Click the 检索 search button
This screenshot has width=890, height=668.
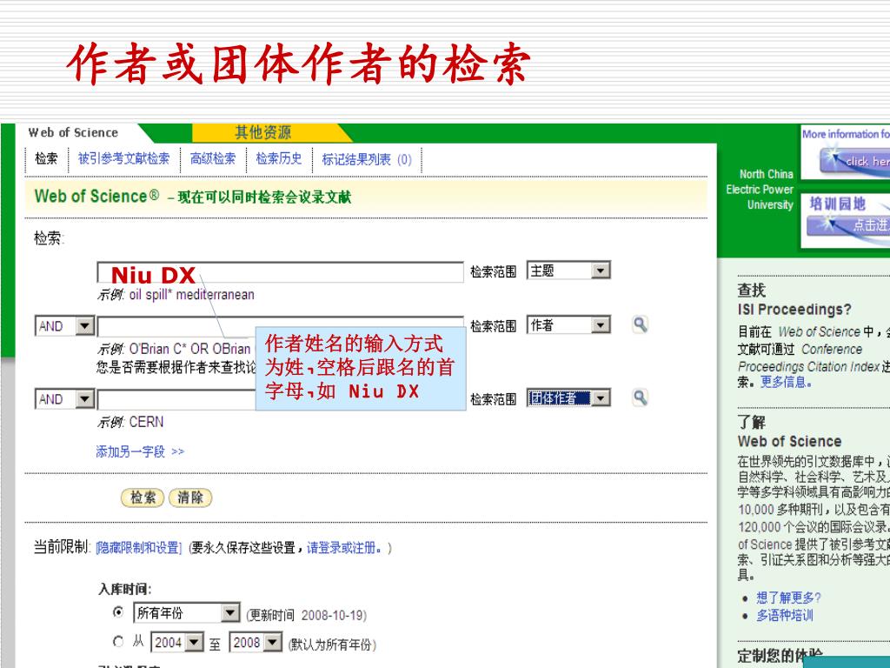143,498
